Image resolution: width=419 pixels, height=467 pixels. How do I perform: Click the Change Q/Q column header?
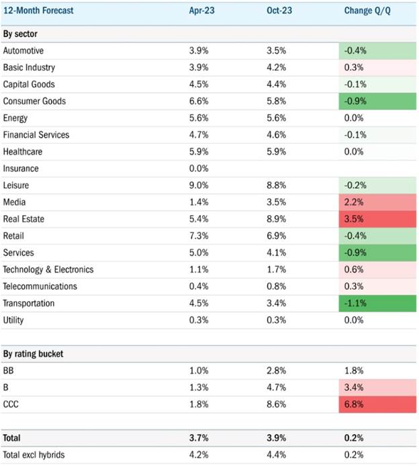[367, 11]
